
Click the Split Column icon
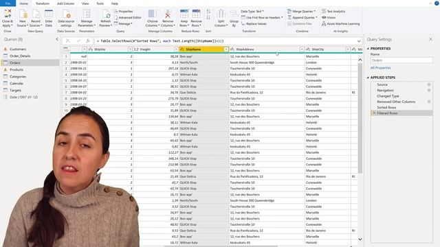[221, 14]
